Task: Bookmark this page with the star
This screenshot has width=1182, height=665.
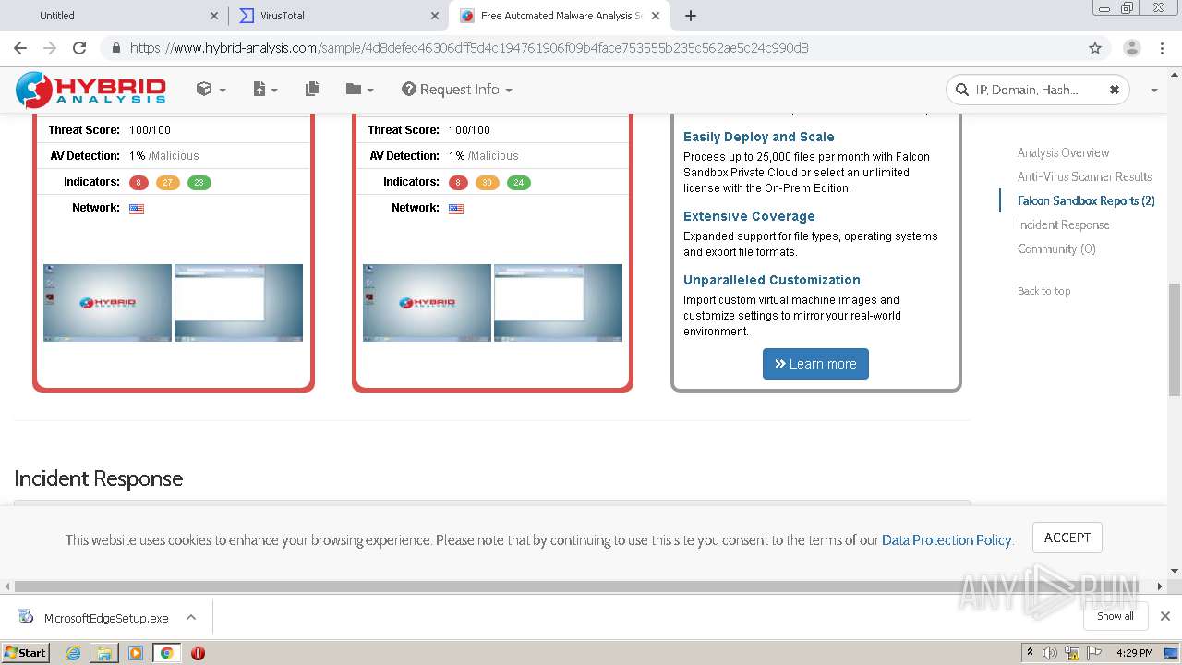Action: [1095, 48]
